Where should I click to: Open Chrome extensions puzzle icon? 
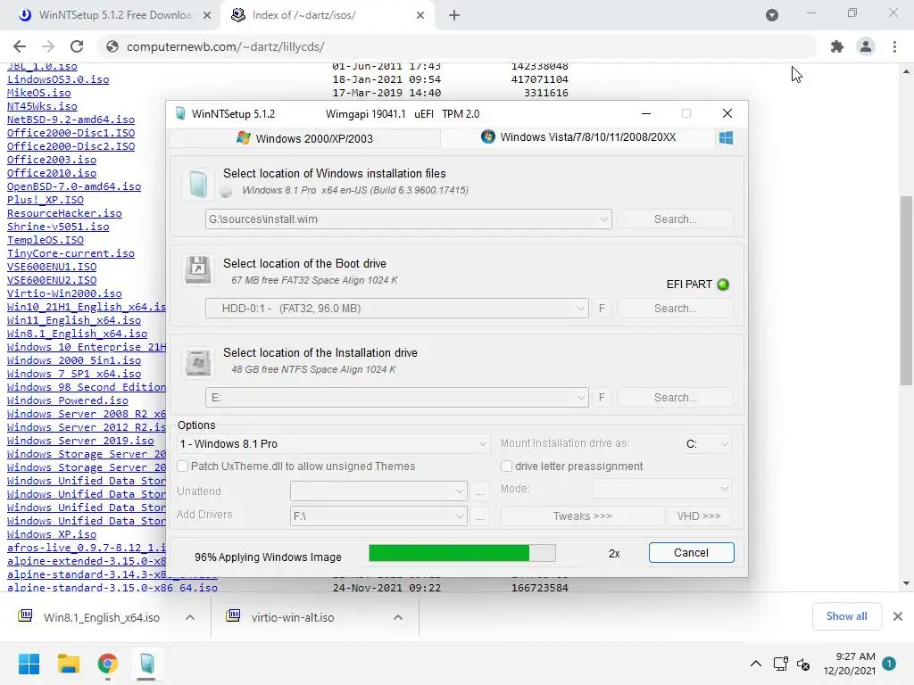coord(837,46)
